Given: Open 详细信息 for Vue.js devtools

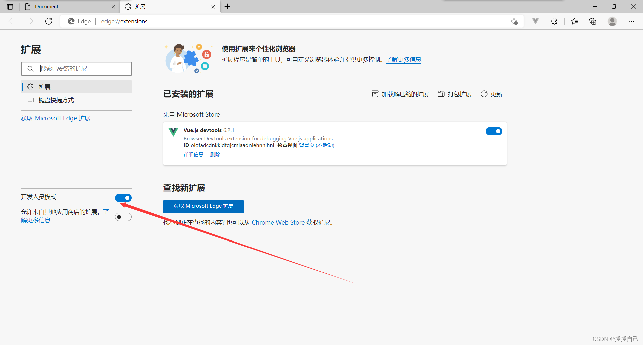Looking at the screenshot, I should tap(193, 154).
